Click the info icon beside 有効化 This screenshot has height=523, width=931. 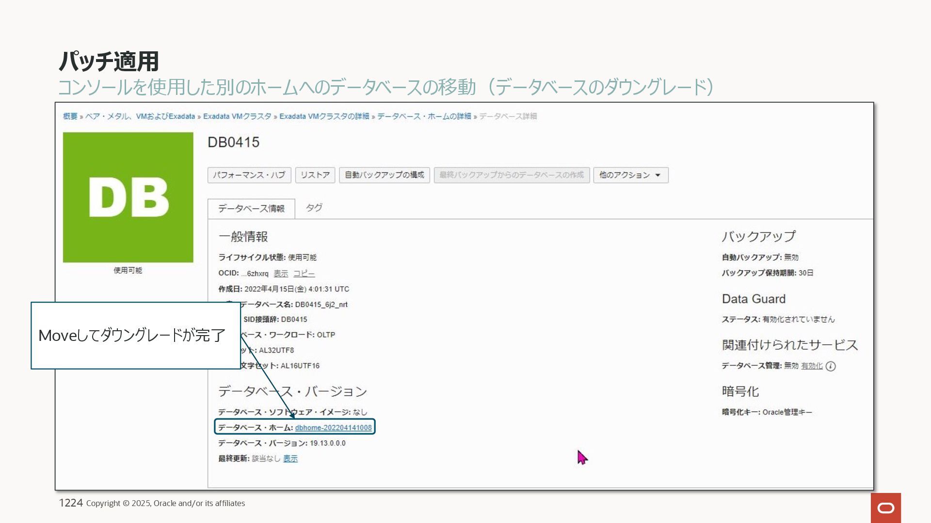pos(831,367)
